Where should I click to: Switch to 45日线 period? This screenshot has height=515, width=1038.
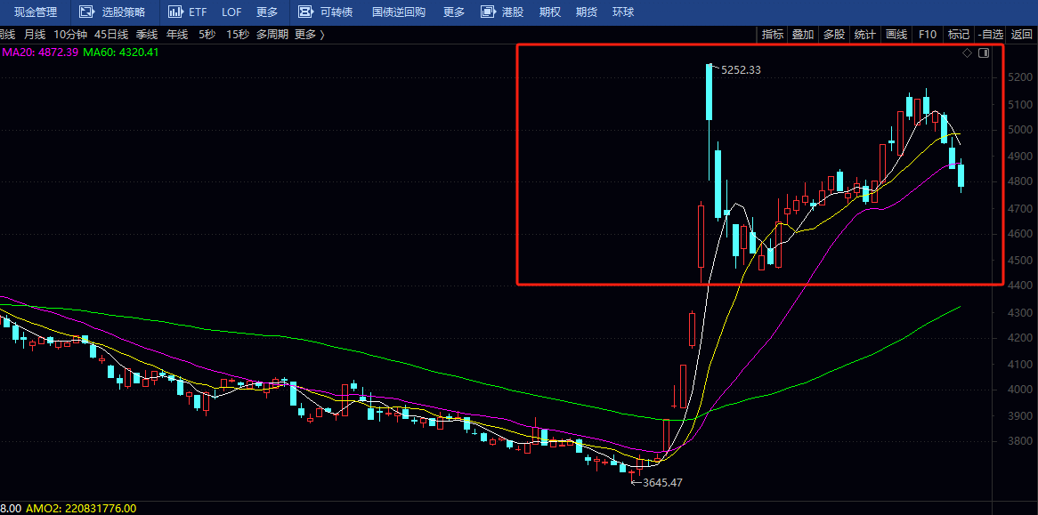[111, 35]
